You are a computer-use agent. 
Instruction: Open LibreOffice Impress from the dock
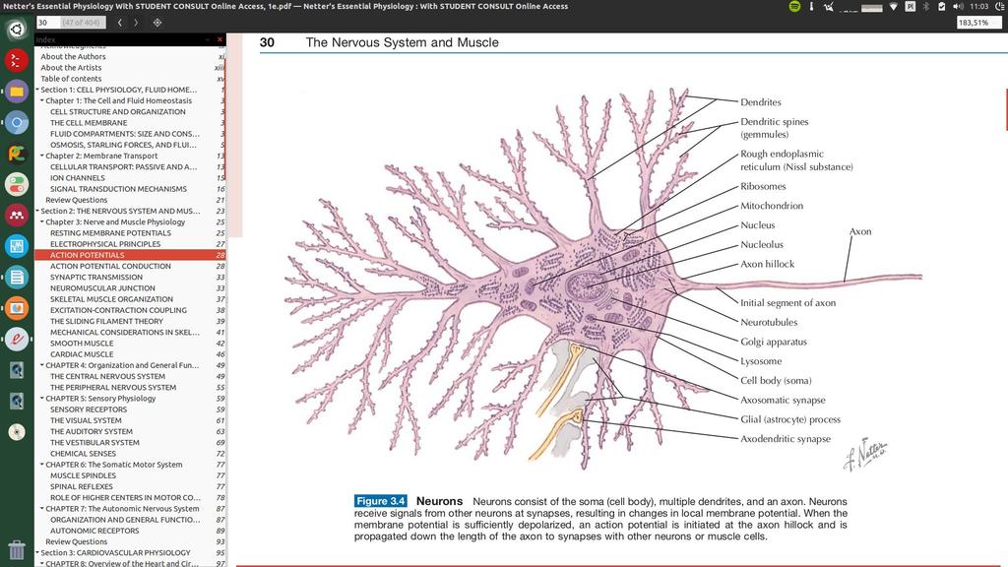pos(17,308)
